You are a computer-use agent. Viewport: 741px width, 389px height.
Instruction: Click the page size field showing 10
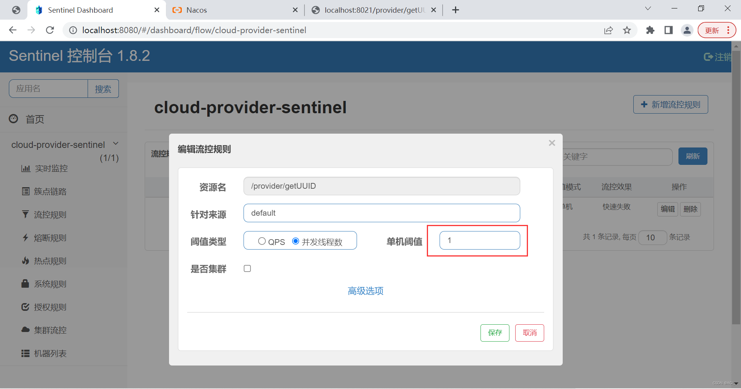[653, 238]
